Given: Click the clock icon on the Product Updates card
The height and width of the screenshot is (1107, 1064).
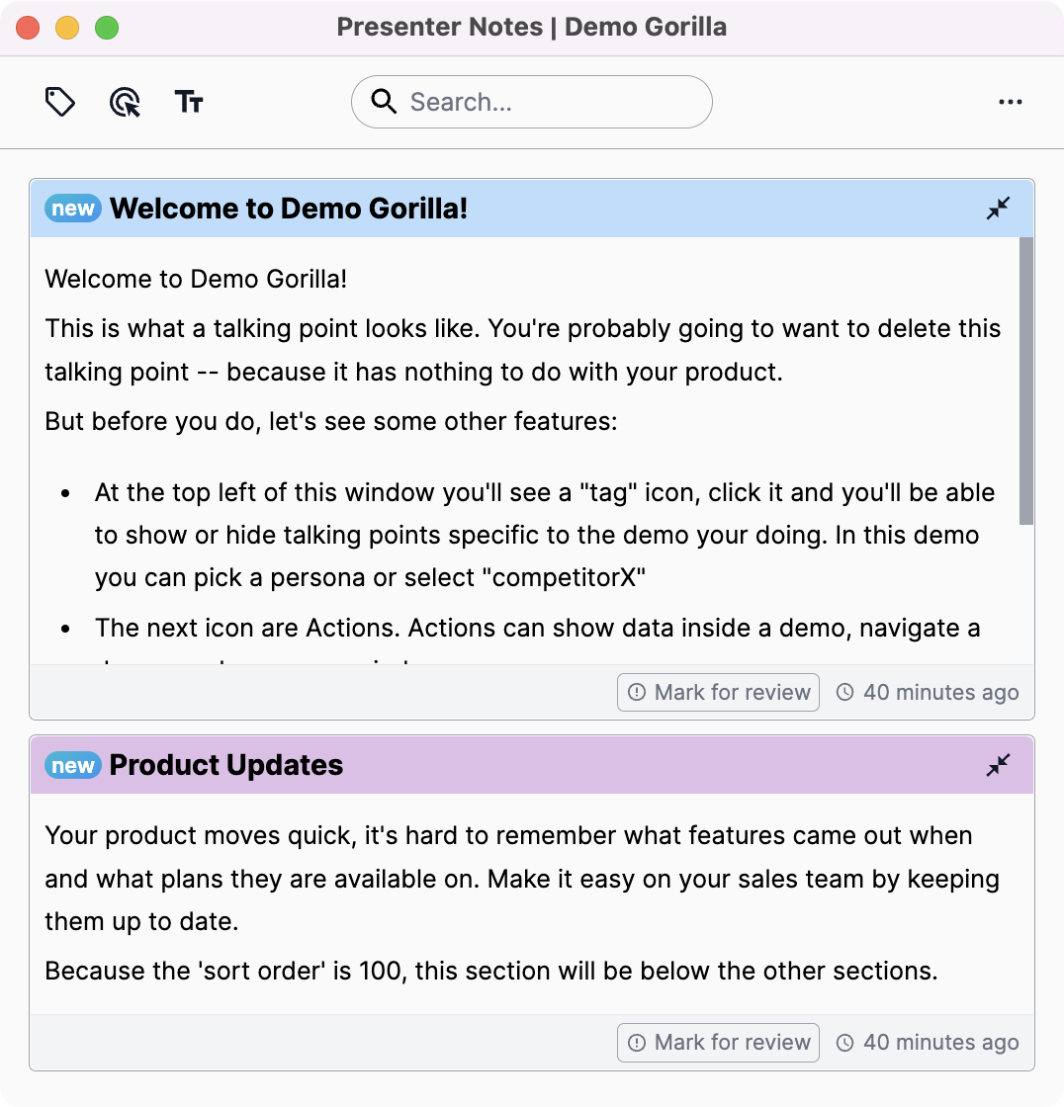Looking at the screenshot, I should (x=845, y=1043).
